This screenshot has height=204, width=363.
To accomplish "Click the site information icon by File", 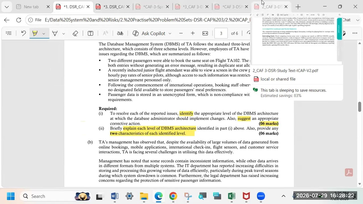I will point(31,20).
